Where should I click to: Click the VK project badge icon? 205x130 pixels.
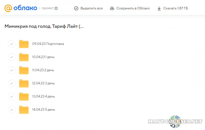click(x=56, y=8)
